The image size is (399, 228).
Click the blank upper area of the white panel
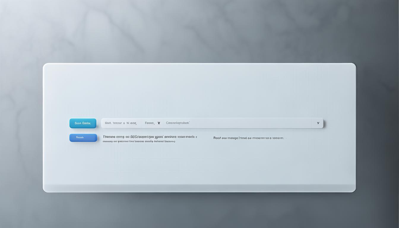tap(199, 89)
